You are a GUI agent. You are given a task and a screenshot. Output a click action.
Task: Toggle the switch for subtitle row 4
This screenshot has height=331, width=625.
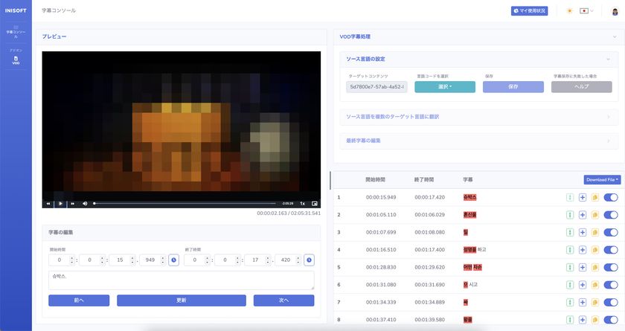pyautogui.click(x=611, y=249)
